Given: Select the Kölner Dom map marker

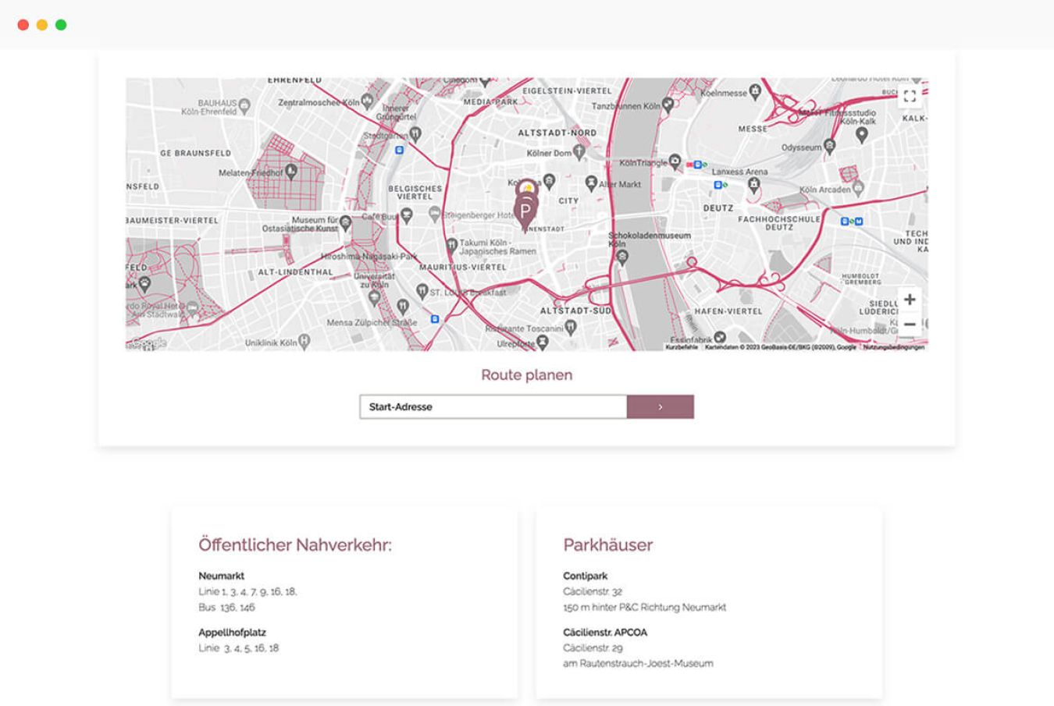Looking at the screenshot, I should pos(579,152).
